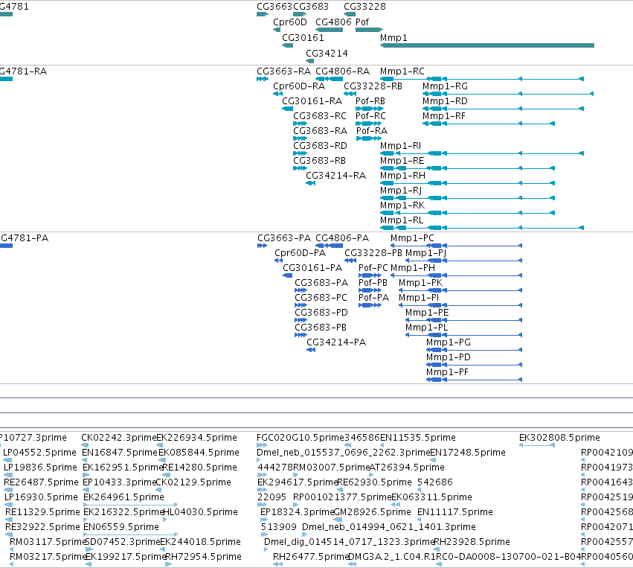This screenshot has height=568, width=633.
Task: Select protein CG33228-PB label
Action: (x=373, y=253)
